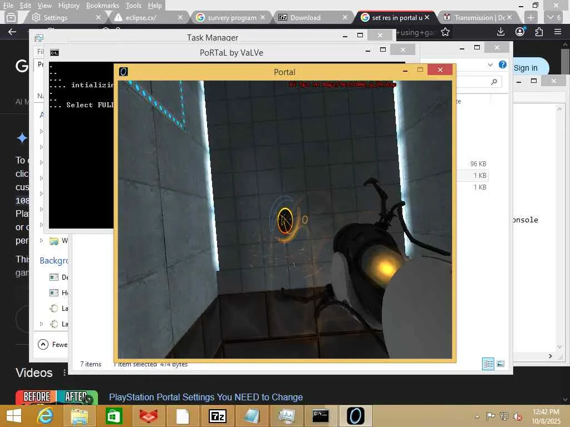Click the Explorer search magnifier
Viewport: 570px width, 427px height.
(494, 82)
